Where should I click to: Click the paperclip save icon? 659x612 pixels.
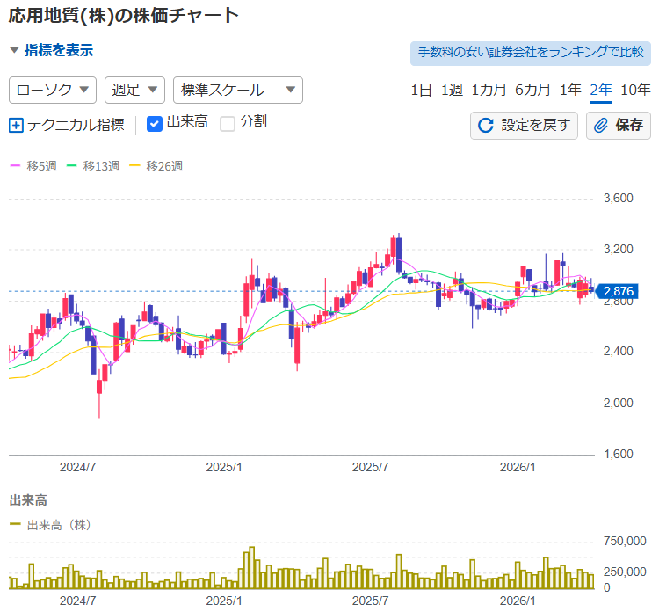(601, 125)
